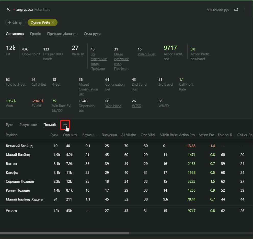Click the Fold to 3-Bet stat link
This screenshot has height=239, width=253.
16,84
